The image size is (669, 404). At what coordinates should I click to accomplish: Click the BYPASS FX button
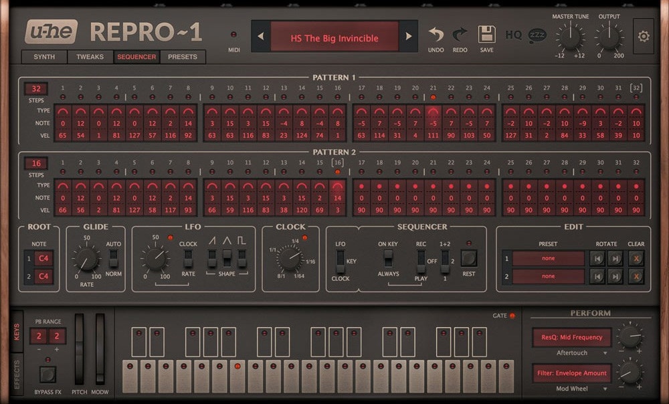pyautogui.click(x=47, y=374)
